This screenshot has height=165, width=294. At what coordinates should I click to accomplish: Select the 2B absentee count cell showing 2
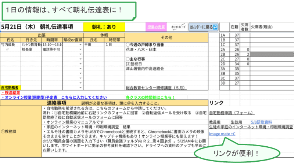245,54
